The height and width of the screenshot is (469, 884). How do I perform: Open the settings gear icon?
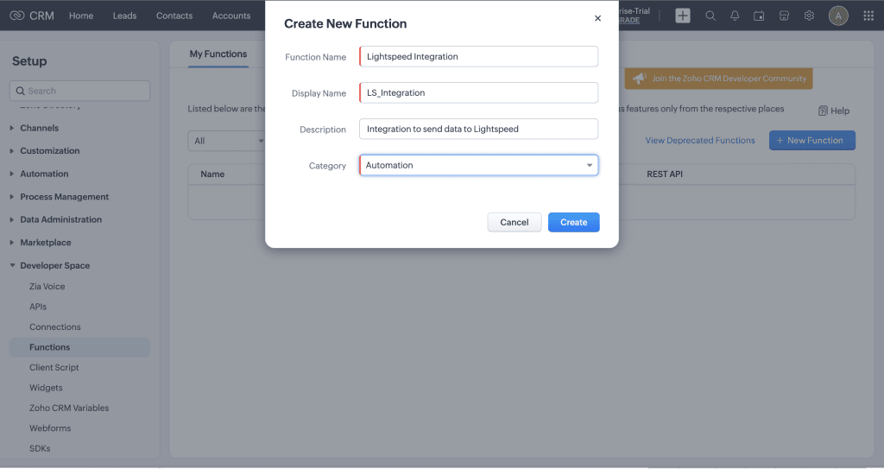[x=809, y=16]
